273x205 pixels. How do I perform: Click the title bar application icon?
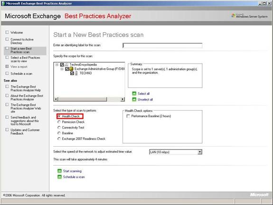point(3,3)
